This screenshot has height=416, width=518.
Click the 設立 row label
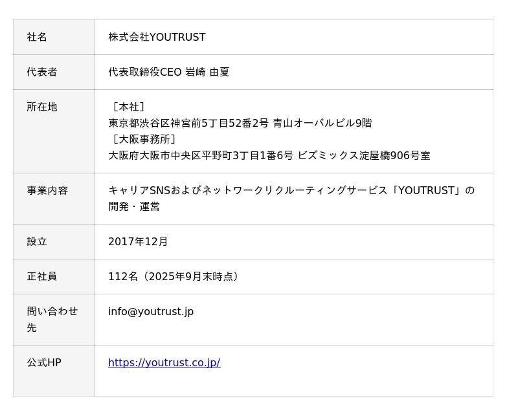[37, 241]
